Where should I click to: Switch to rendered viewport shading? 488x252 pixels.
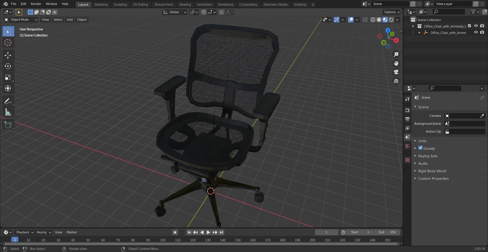pyautogui.click(x=391, y=20)
